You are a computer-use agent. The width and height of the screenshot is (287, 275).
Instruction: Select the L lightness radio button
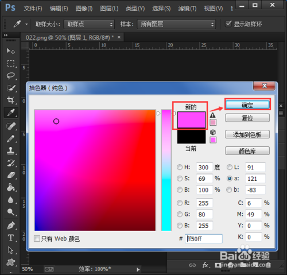click(230, 167)
